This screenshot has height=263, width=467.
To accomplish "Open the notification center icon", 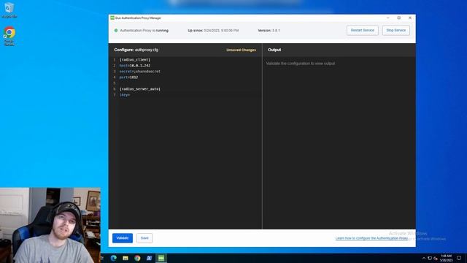I will 459,258.
